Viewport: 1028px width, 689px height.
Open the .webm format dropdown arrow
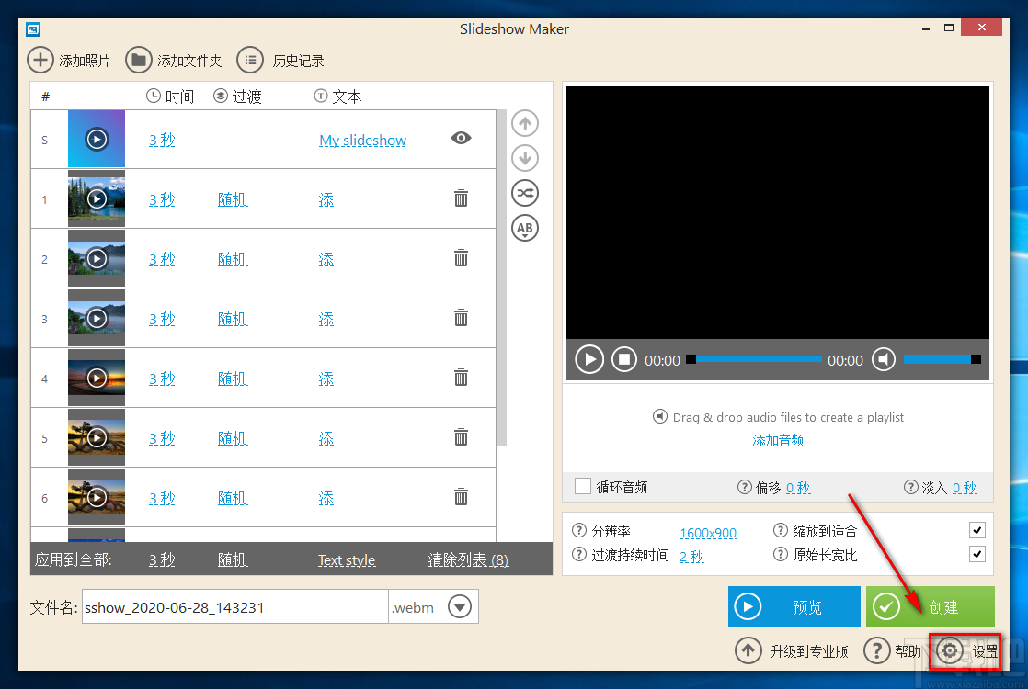(x=460, y=606)
